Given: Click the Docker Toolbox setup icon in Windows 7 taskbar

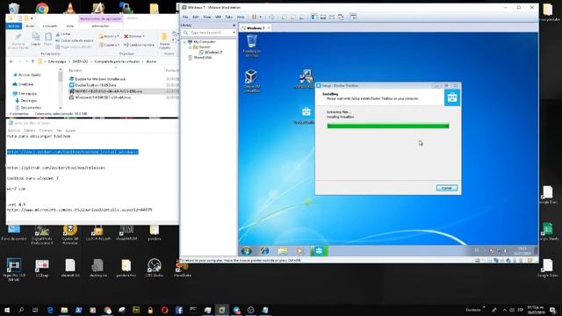Looking at the screenshot, I should pyautogui.click(x=319, y=251).
